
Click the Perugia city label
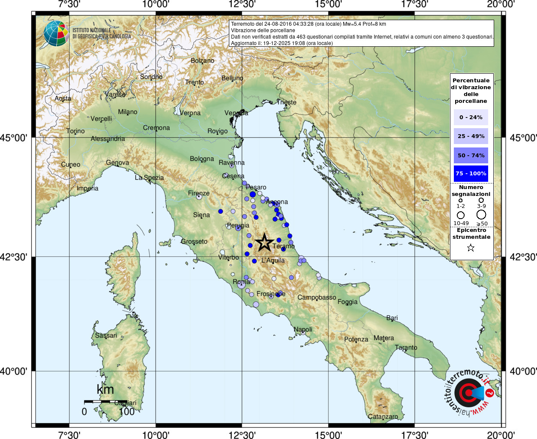click(238, 226)
